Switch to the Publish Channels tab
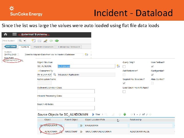Viewport: 184px width, 138px height. [43, 47]
